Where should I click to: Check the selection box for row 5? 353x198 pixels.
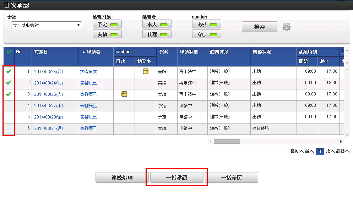click(x=9, y=117)
